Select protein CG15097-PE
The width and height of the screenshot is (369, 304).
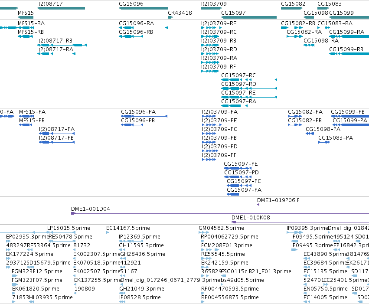(x=238, y=168)
